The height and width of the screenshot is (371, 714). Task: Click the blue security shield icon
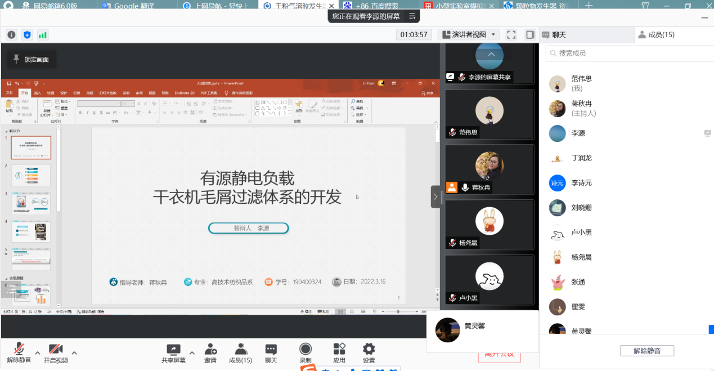click(27, 35)
